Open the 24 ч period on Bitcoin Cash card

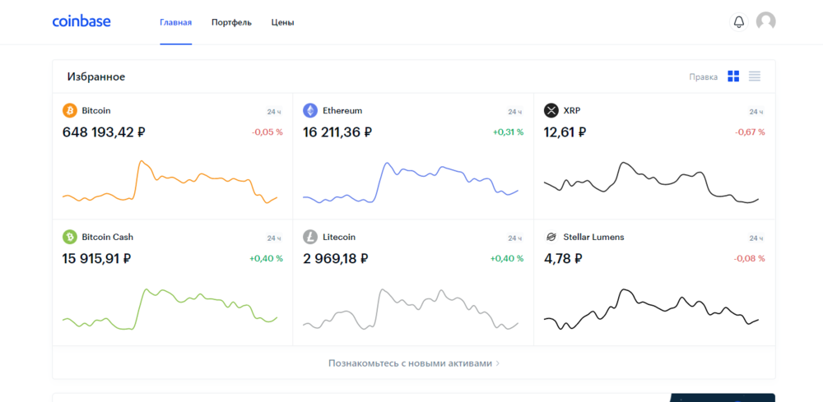click(x=274, y=238)
